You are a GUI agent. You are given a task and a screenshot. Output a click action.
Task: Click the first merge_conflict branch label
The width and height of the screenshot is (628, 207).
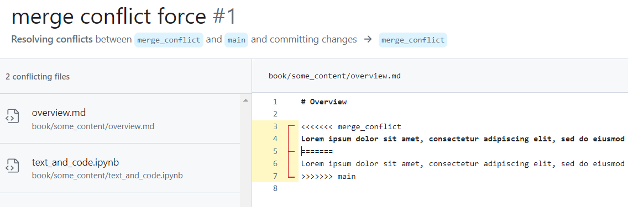click(169, 40)
